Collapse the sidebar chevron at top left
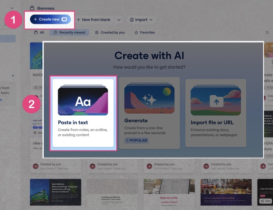This screenshot has height=210, width=273. pyautogui.click(x=12, y=8)
